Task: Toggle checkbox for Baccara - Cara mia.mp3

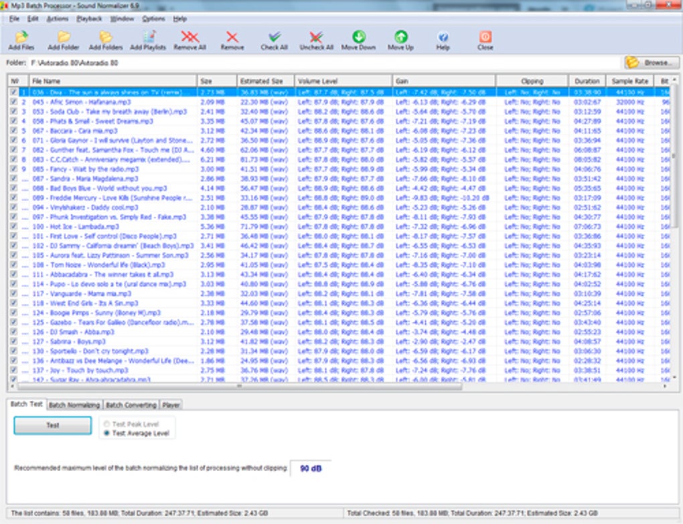Action: click(13, 130)
